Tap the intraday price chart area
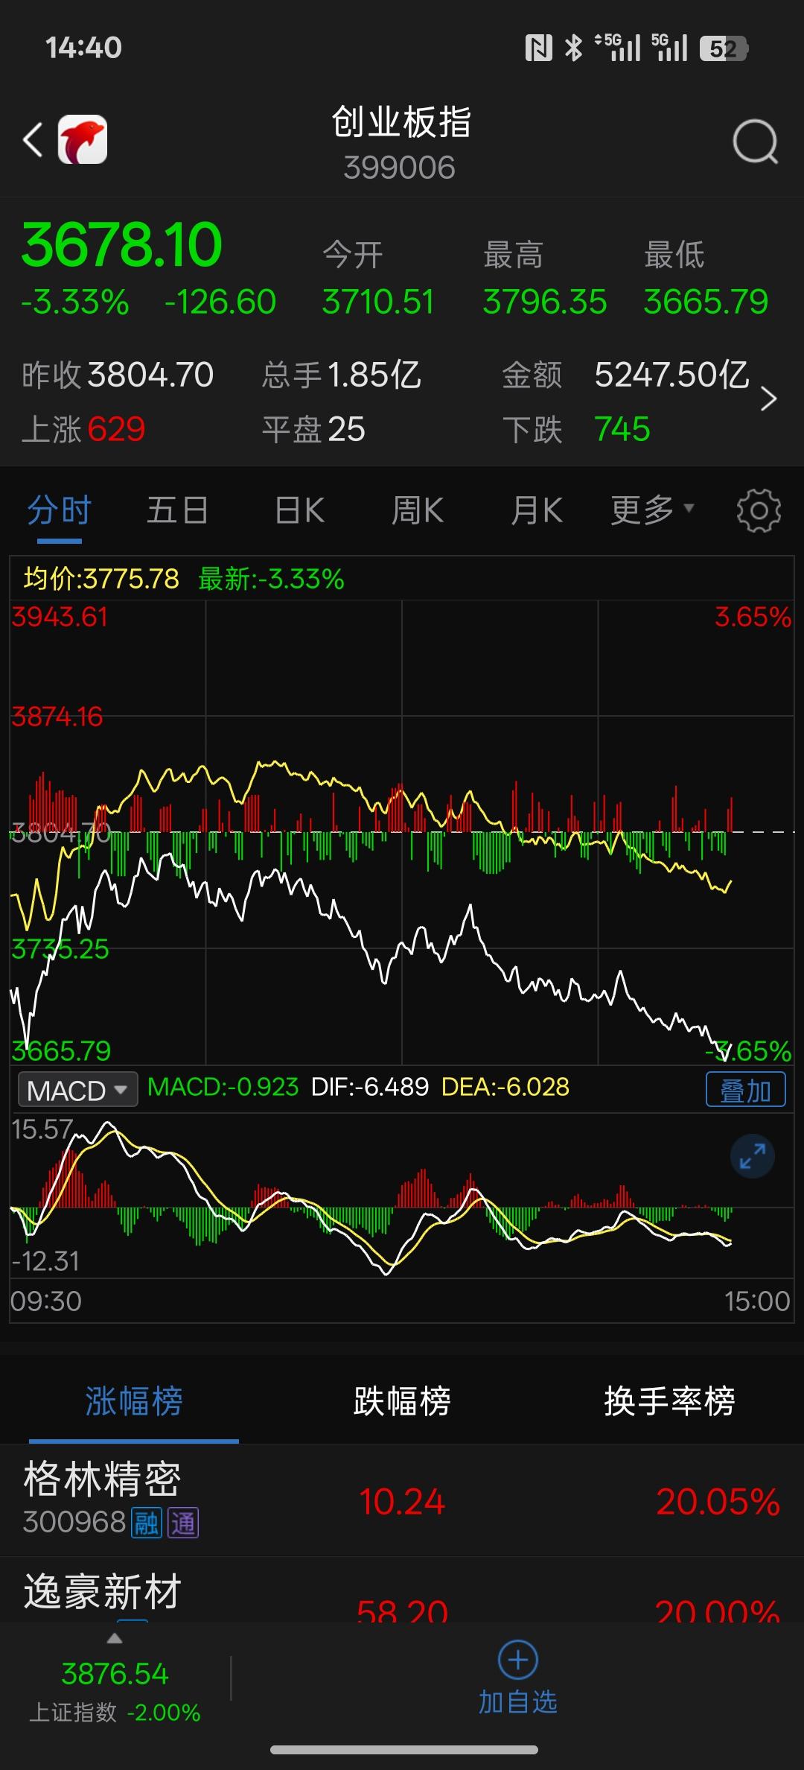 pos(402,832)
